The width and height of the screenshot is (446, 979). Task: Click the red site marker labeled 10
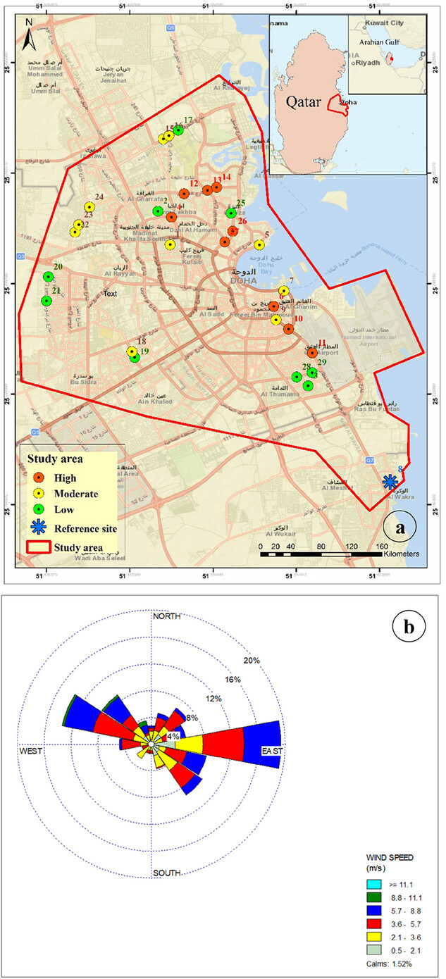[x=288, y=329]
